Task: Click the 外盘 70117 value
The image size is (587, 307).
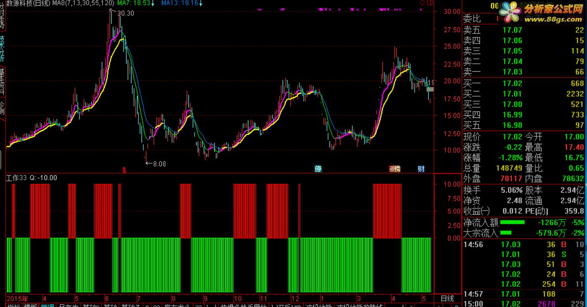Action: pyautogui.click(x=511, y=179)
